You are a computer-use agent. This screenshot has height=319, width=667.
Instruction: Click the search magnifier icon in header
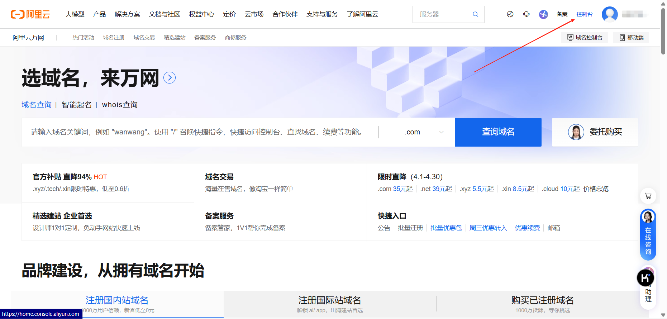click(x=475, y=14)
